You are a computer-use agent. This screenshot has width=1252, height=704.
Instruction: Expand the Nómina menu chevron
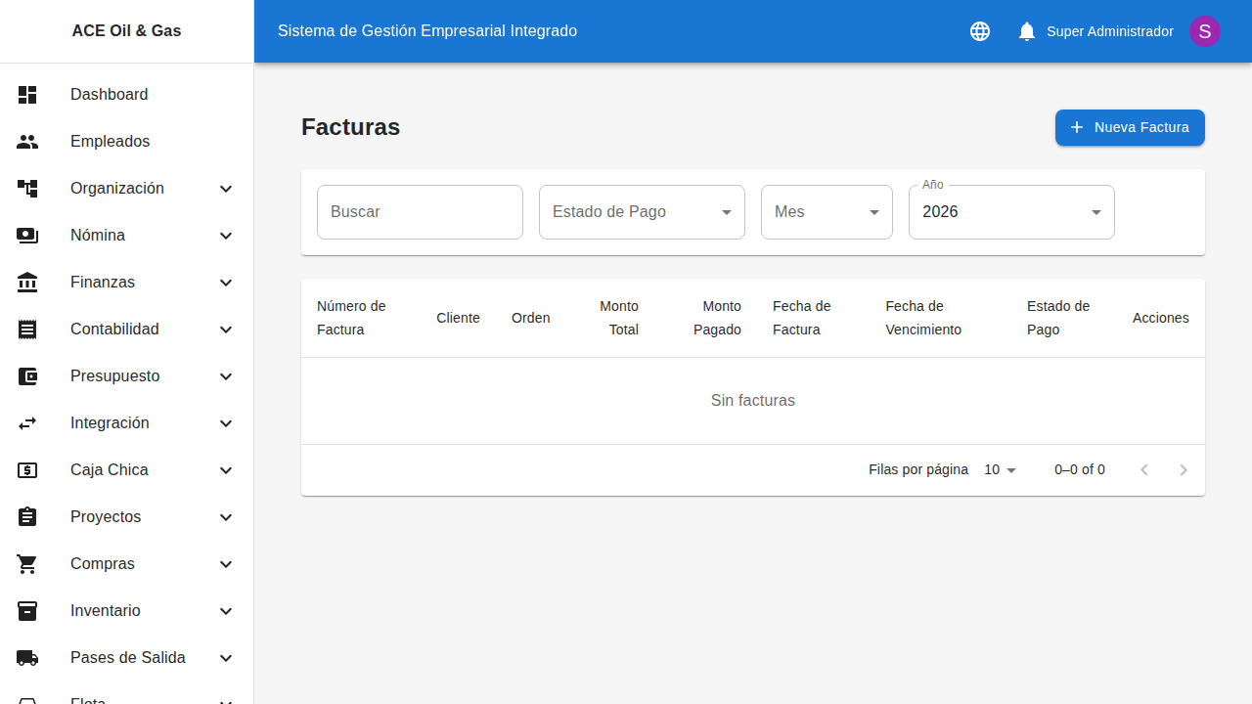pyautogui.click(x=226, y=236)
